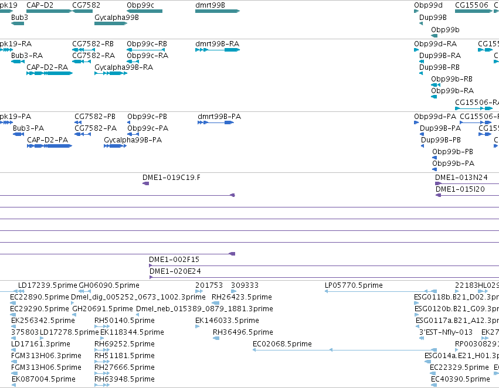Select transcript CAP-D2-RA

pos(49,73)
